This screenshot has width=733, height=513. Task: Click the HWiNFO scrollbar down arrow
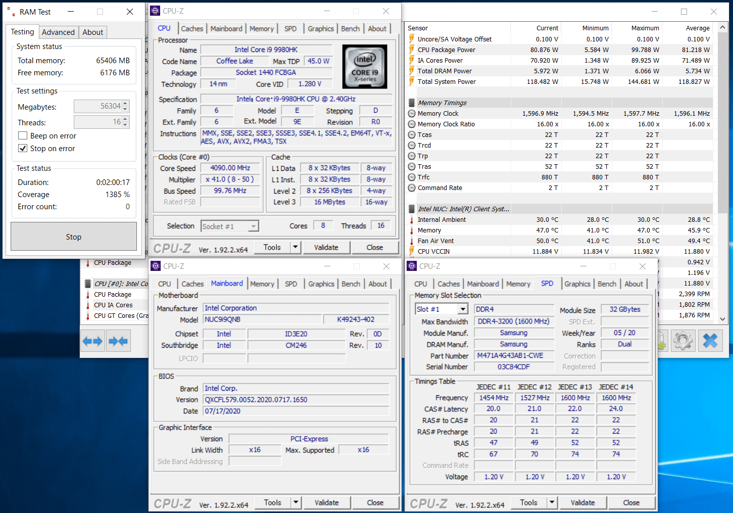[723, 319]
